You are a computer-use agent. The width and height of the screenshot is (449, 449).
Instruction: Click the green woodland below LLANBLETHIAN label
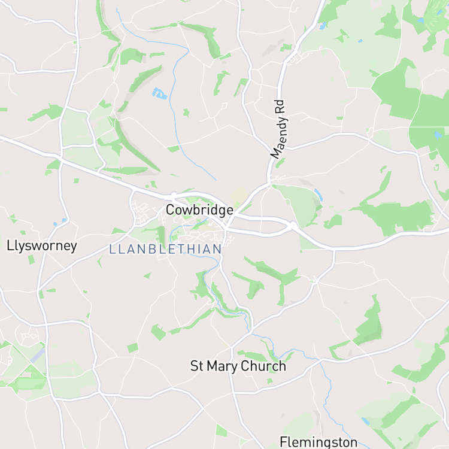[x=204, y=286]
